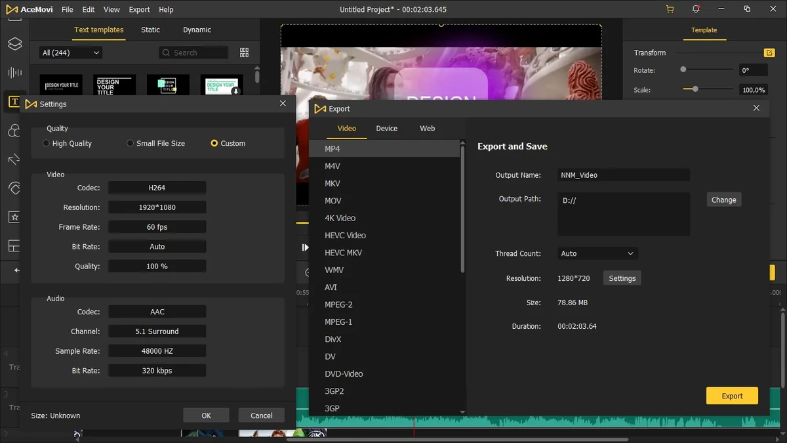Open notifications bell icon in title bar
The width and height of the screenshot is (787, 443).
pyautogui.click(x=696, y=9)
